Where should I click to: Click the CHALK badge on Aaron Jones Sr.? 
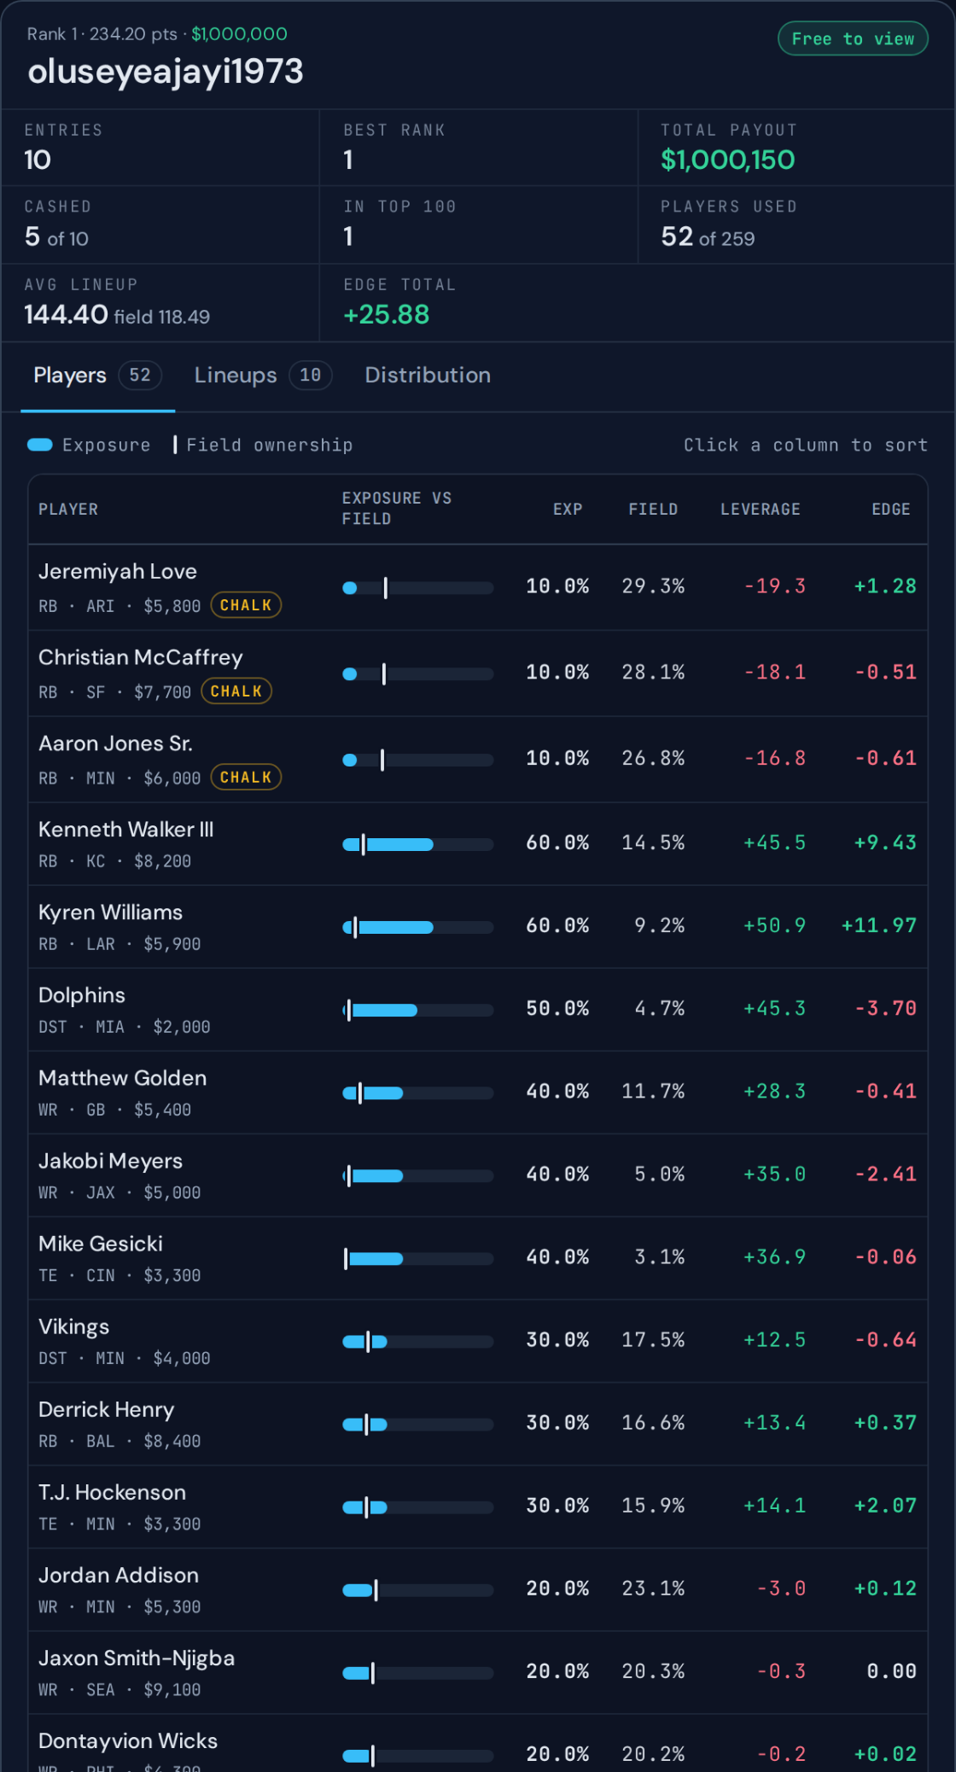[246, 778]
